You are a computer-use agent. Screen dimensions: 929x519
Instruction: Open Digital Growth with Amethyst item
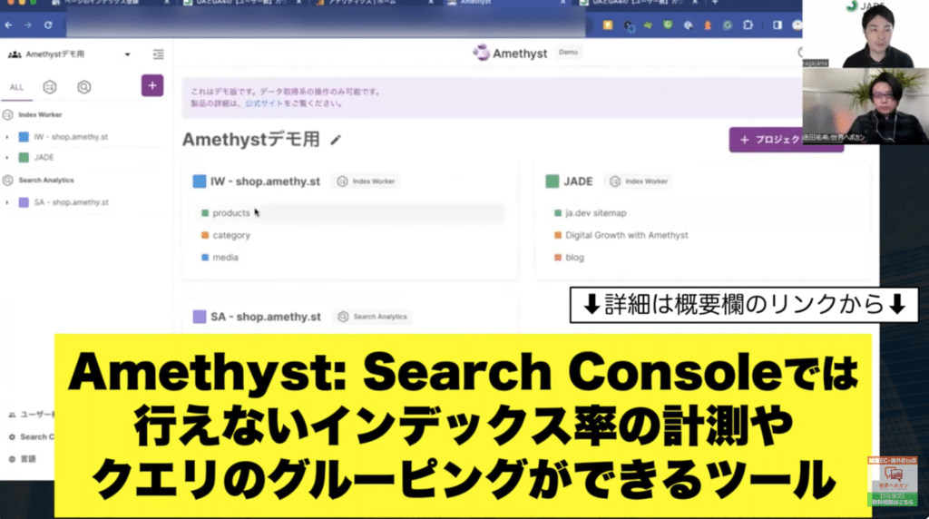click(626, 235)
